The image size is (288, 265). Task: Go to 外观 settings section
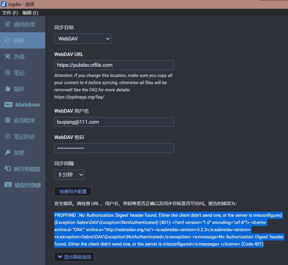[x=22, y=57]
